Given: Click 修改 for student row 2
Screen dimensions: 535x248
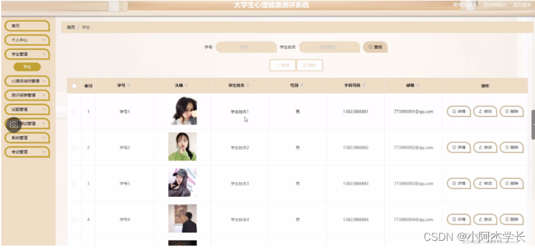Looking at the screenshot, I should point(485,147).
